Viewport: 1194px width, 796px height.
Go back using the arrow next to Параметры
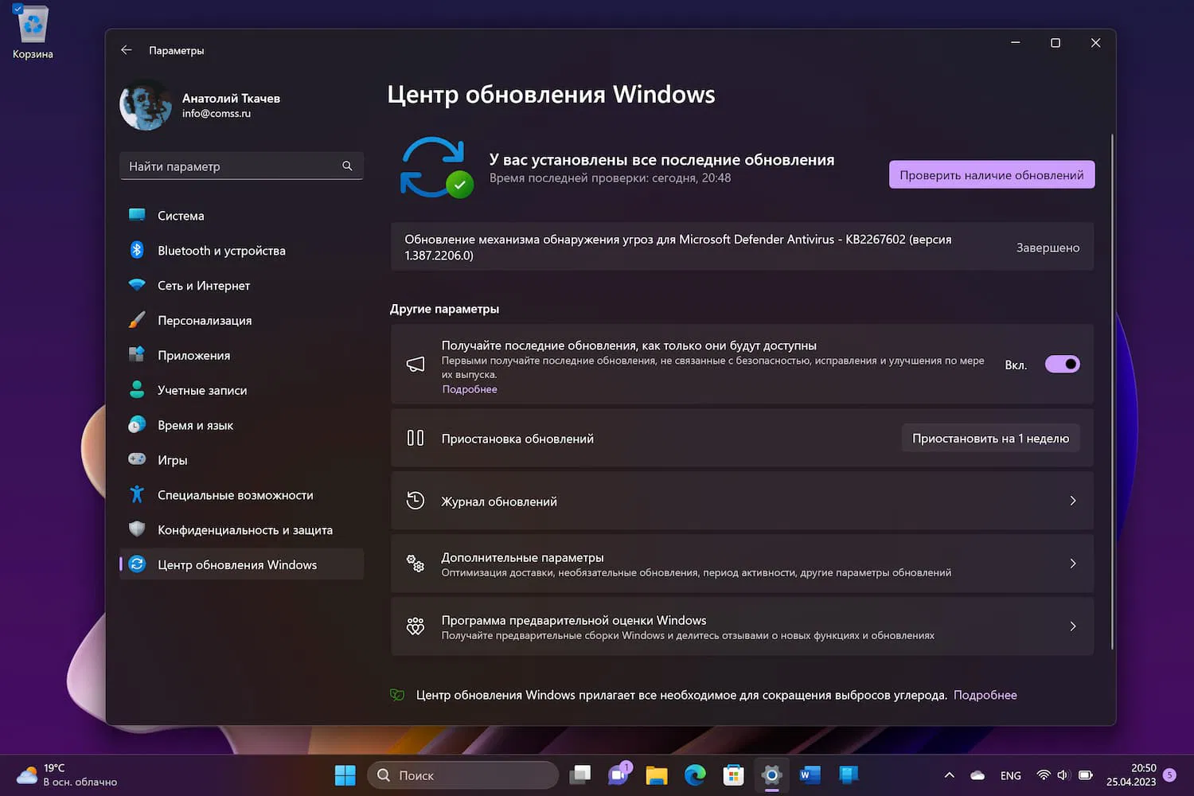pyautogui.click(x=126, y=50)
